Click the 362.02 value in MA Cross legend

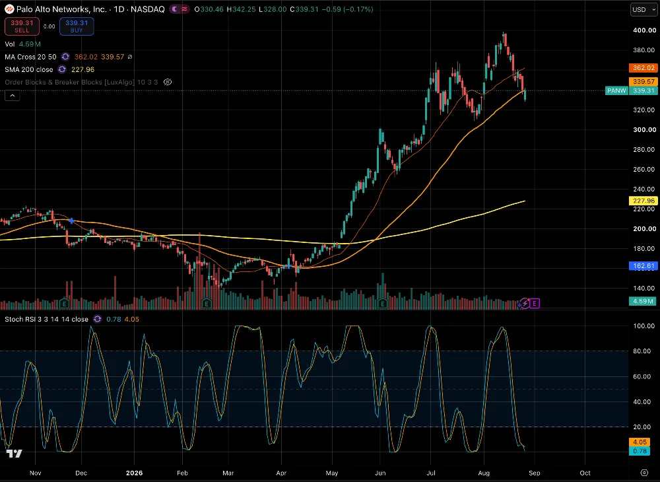(86, 57)
